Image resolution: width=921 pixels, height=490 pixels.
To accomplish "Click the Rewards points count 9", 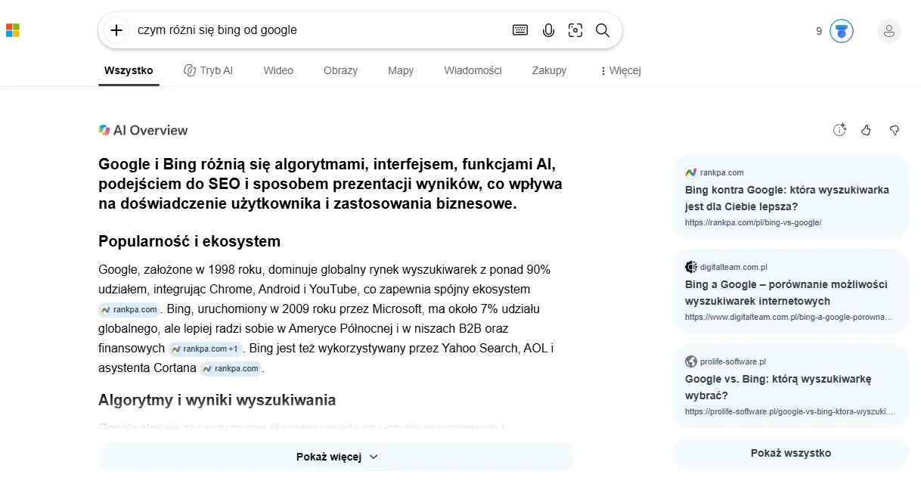I will (819, 31).
